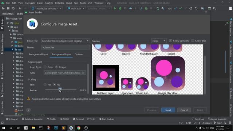The height and width of the screenshot is (131, 233).
Task: Click the Next button
Action: (x=168, y=110)
